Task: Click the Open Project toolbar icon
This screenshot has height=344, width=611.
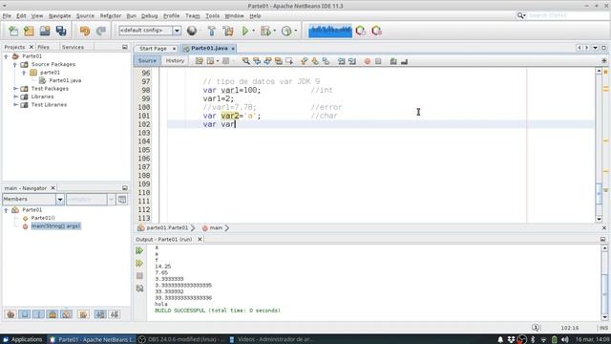Action: [x=45, y=31]
